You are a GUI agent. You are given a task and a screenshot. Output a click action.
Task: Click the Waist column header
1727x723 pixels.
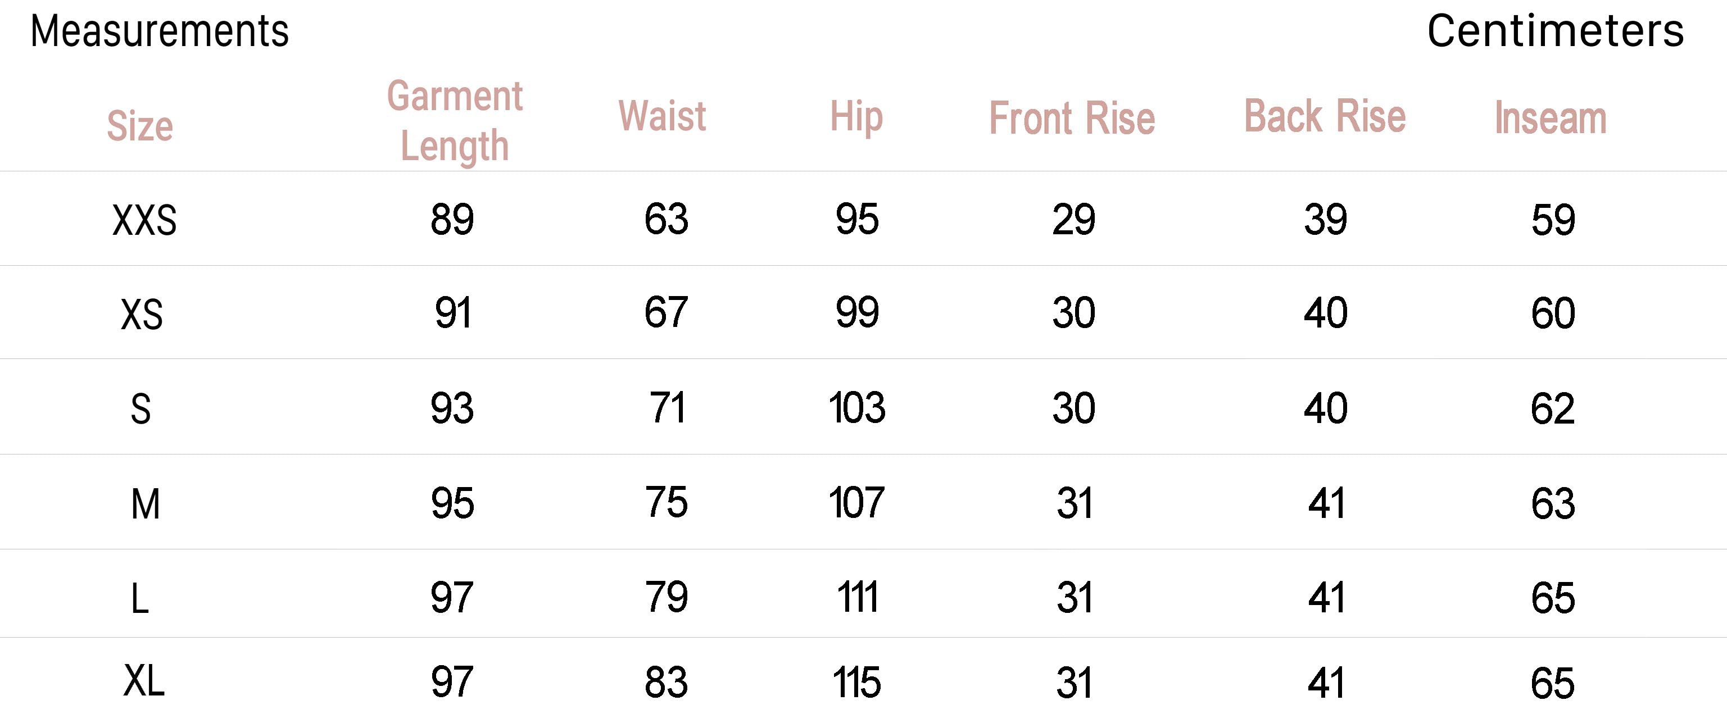click(663, 116)
